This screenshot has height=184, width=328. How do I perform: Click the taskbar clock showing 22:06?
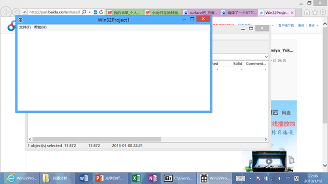[313, 178]
